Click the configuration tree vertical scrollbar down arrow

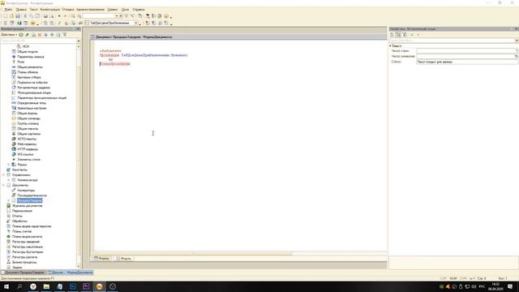pyautogui.click(x=79, y=266)
